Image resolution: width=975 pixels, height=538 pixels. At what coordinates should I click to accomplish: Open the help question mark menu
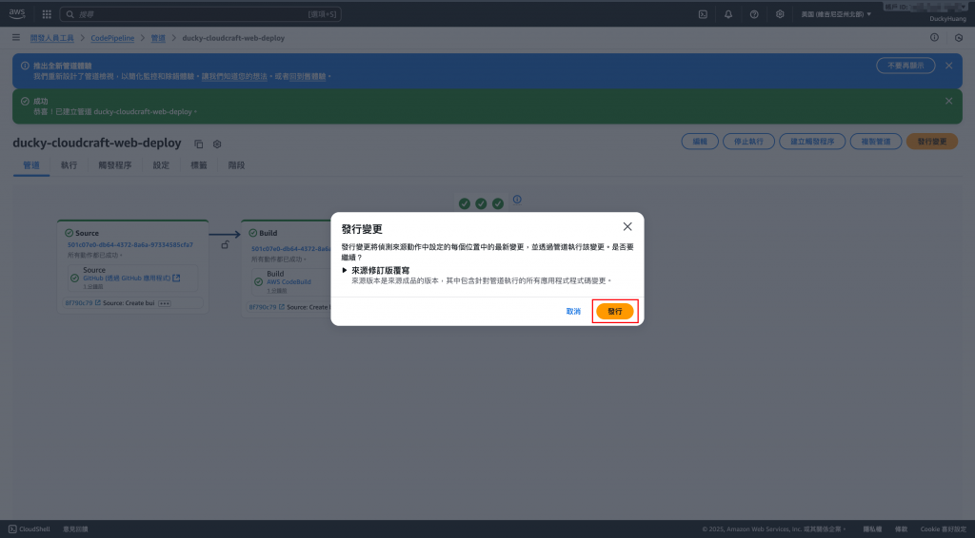click(754, 14)
